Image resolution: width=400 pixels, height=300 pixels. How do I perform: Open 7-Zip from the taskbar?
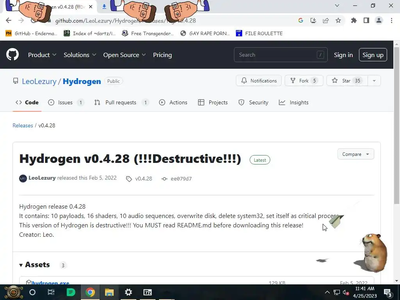pos(147,292)
